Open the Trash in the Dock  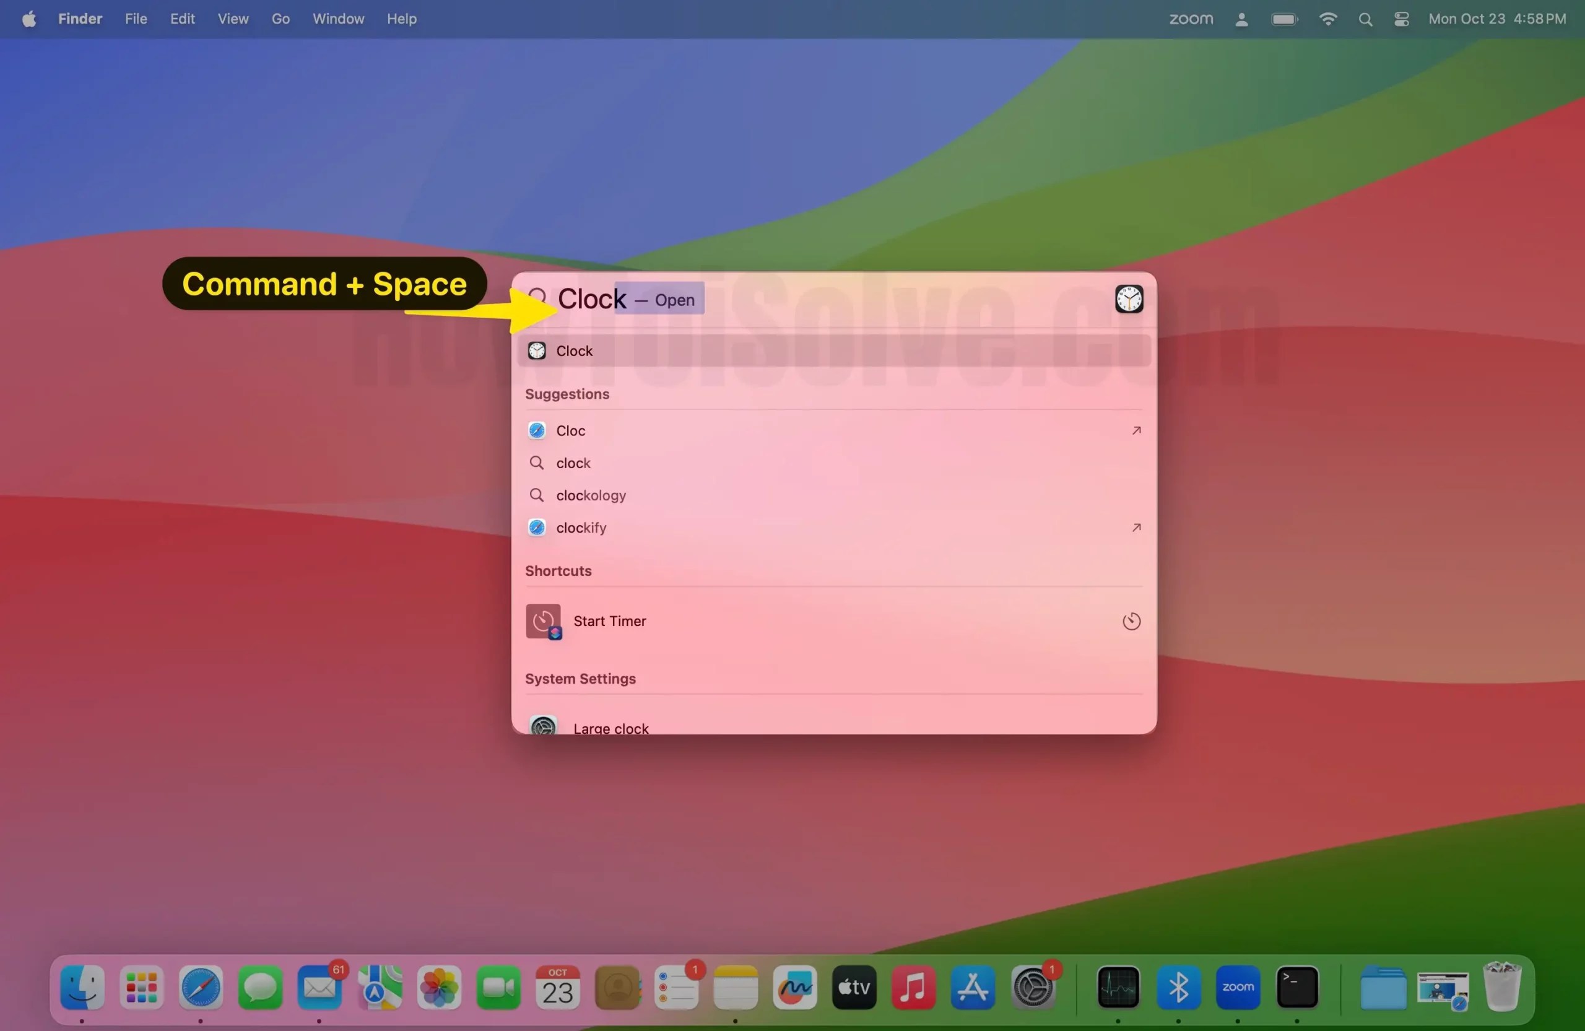pos(1503,988)
